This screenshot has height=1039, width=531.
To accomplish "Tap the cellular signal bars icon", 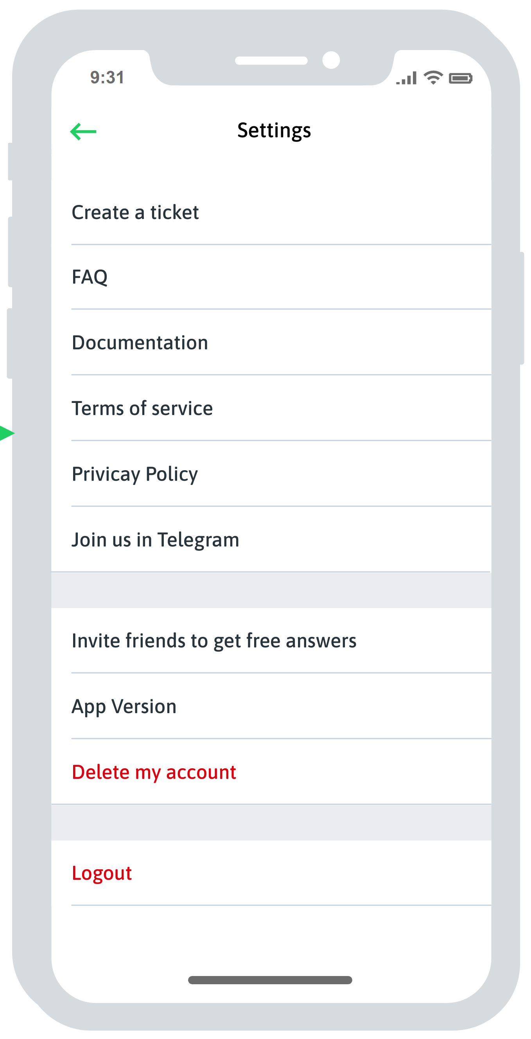I will tap(406, 78).
